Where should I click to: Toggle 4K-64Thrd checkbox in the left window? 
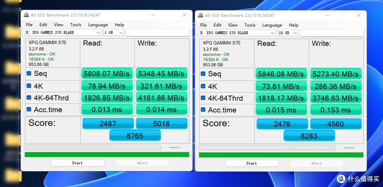click(x=29, y=97)
